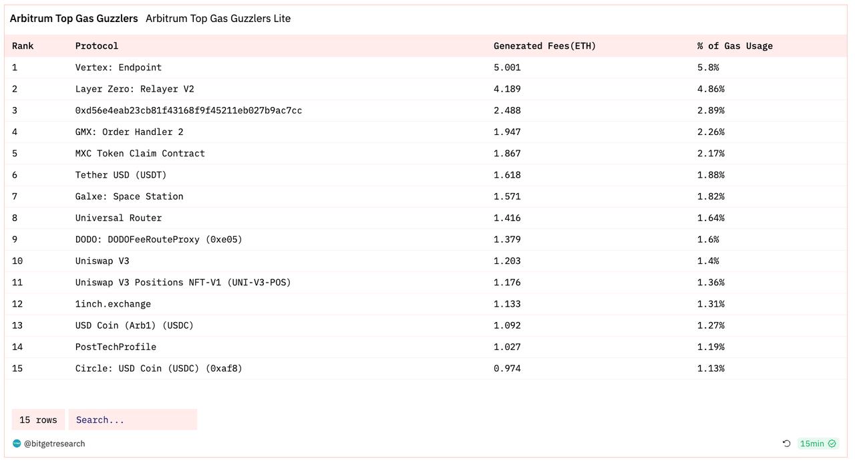Click the 1.618 generated fees value

(507, 174)
